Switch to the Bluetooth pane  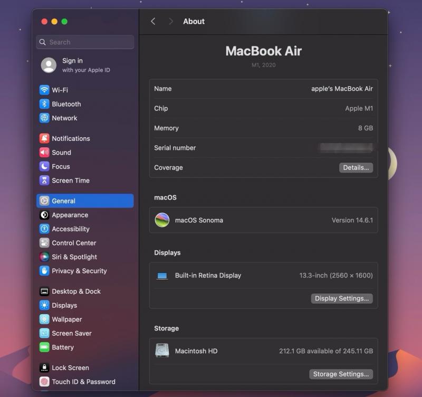tap(85, 104)
